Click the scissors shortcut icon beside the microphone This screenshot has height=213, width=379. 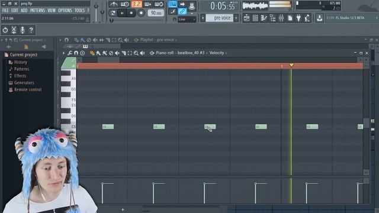[x=14, y=30]
